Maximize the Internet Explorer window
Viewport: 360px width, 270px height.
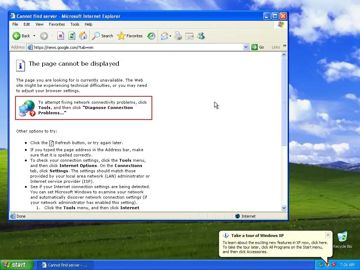(x=275, y=16)
